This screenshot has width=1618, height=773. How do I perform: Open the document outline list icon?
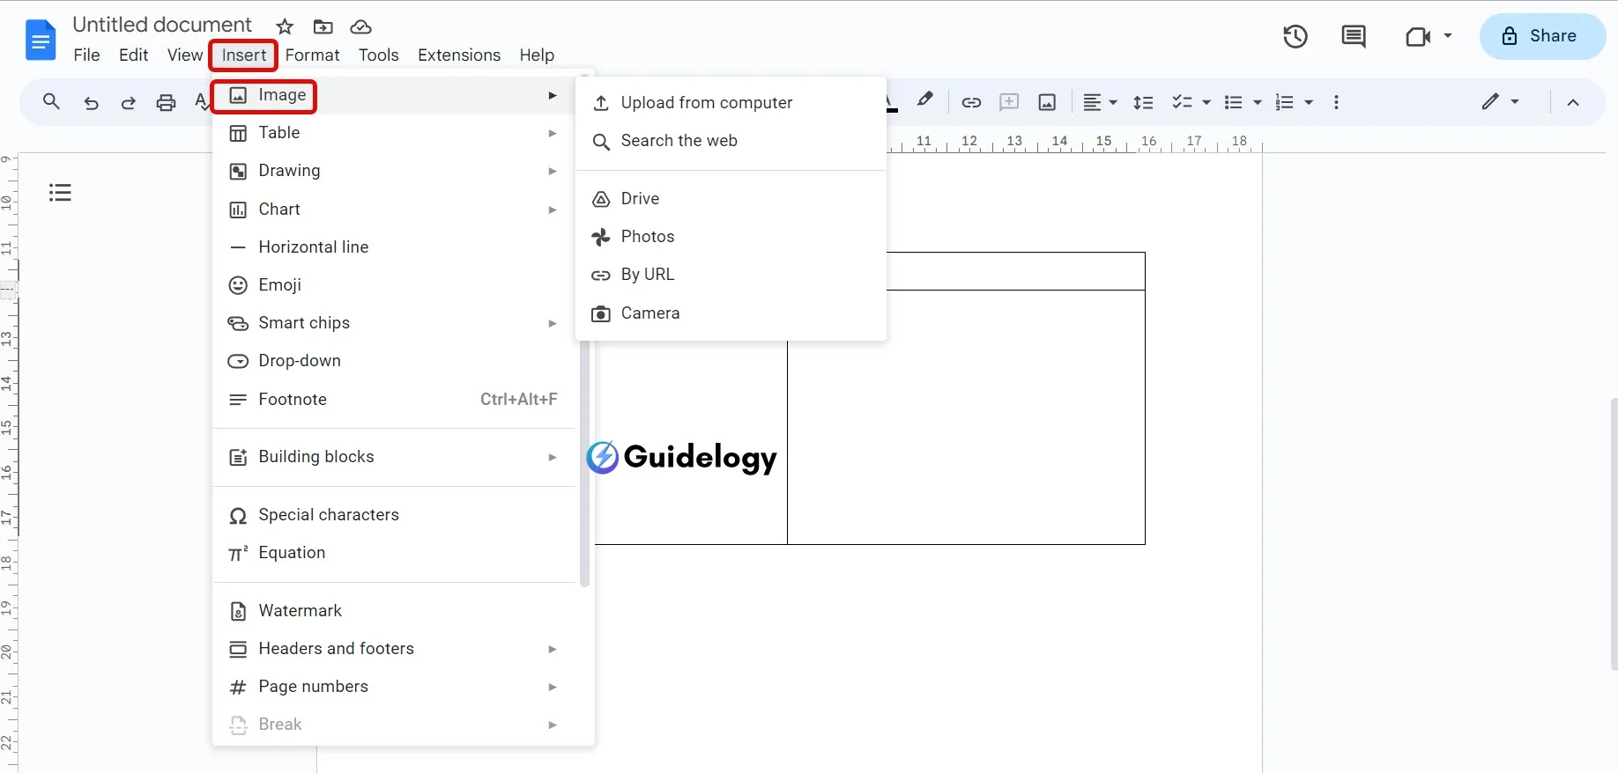[60, 192]
